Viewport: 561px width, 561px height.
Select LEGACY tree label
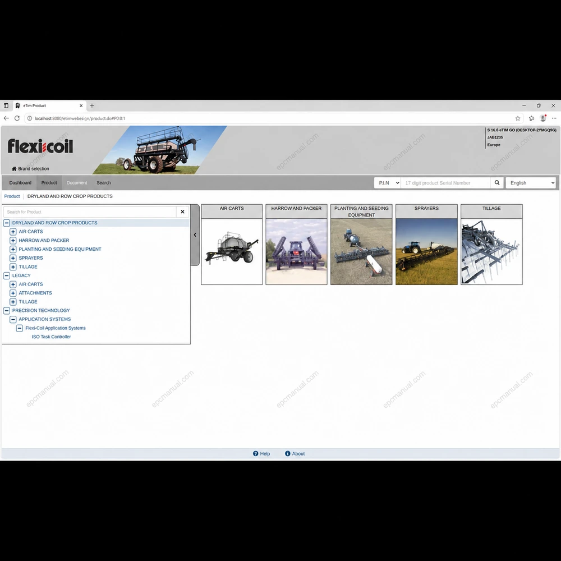(21, 275)
